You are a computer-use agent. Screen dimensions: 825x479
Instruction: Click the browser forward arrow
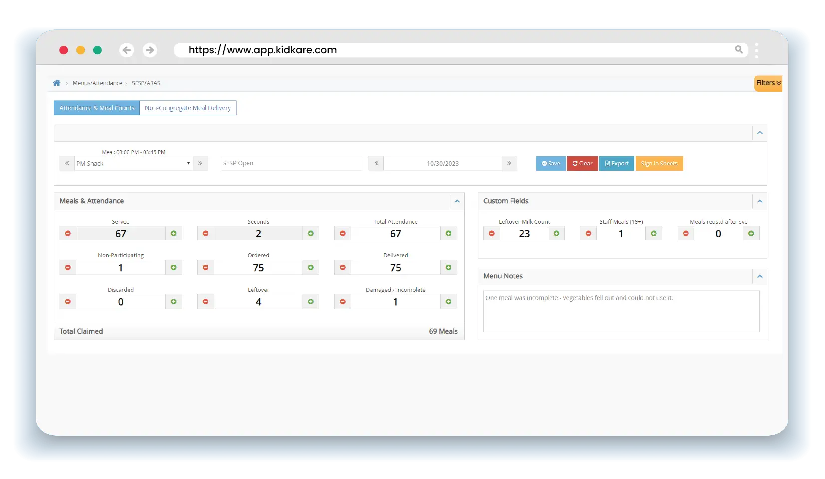150,50
